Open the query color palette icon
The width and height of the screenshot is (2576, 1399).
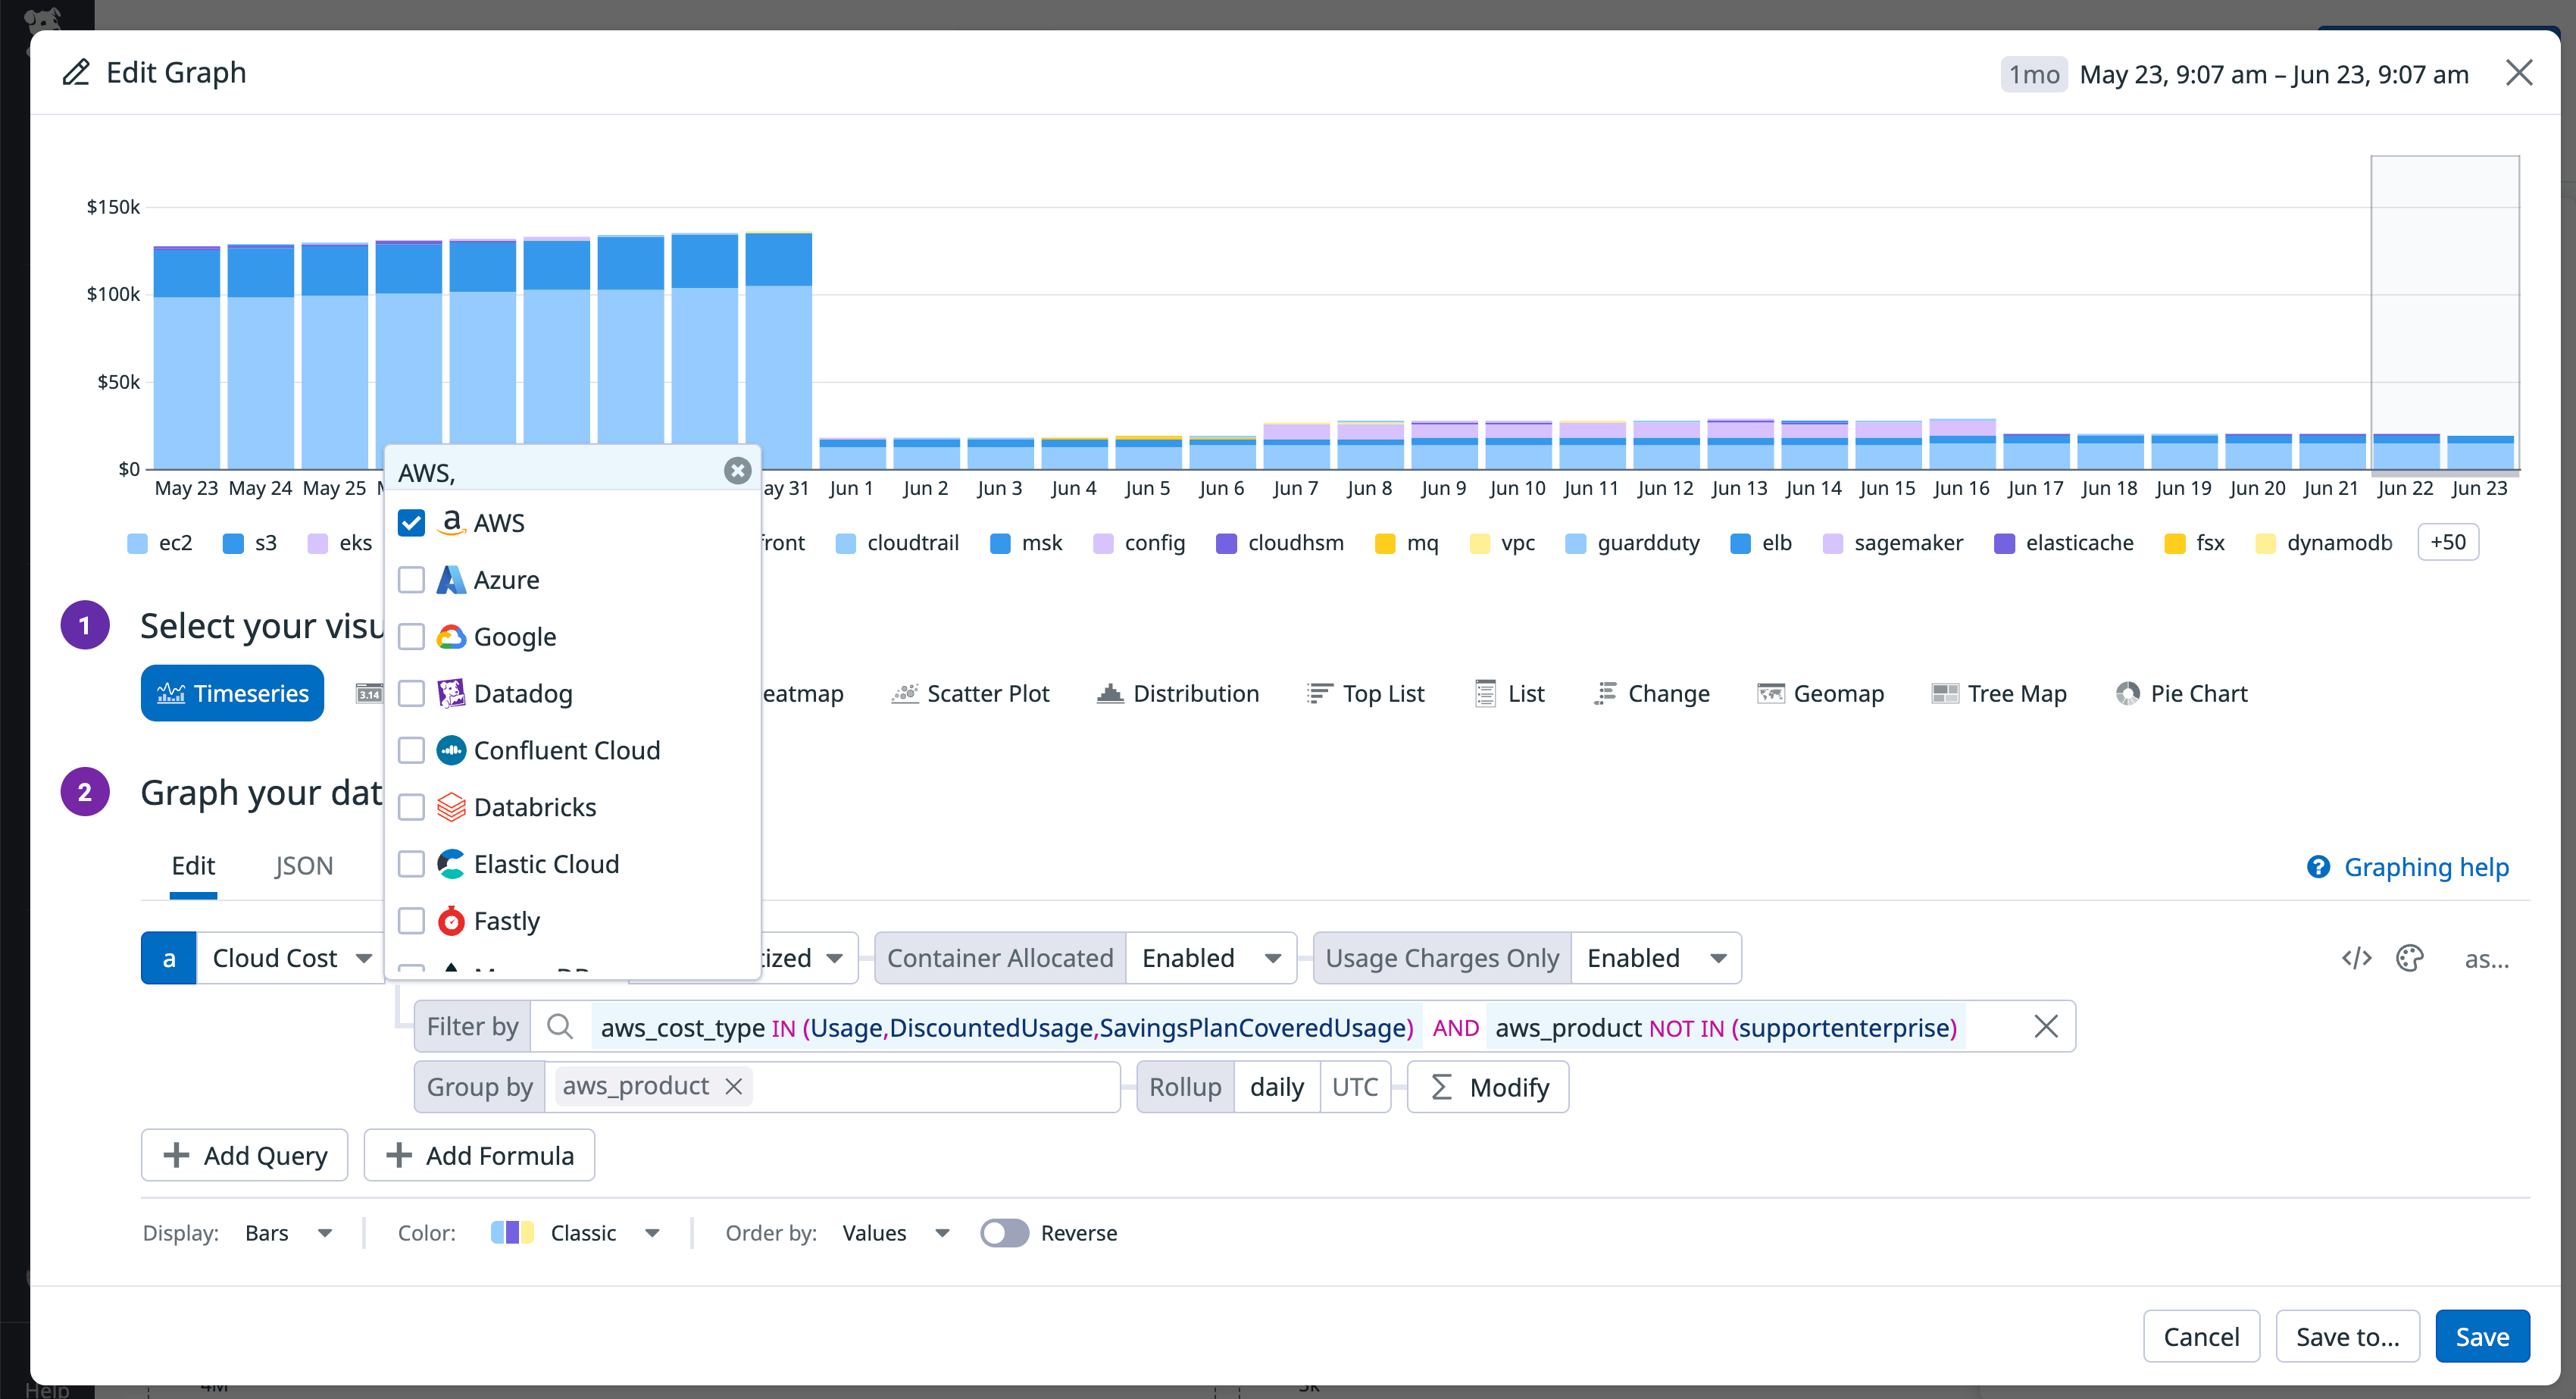(2410, 958)
